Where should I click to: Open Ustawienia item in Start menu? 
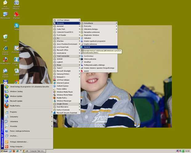28,122
